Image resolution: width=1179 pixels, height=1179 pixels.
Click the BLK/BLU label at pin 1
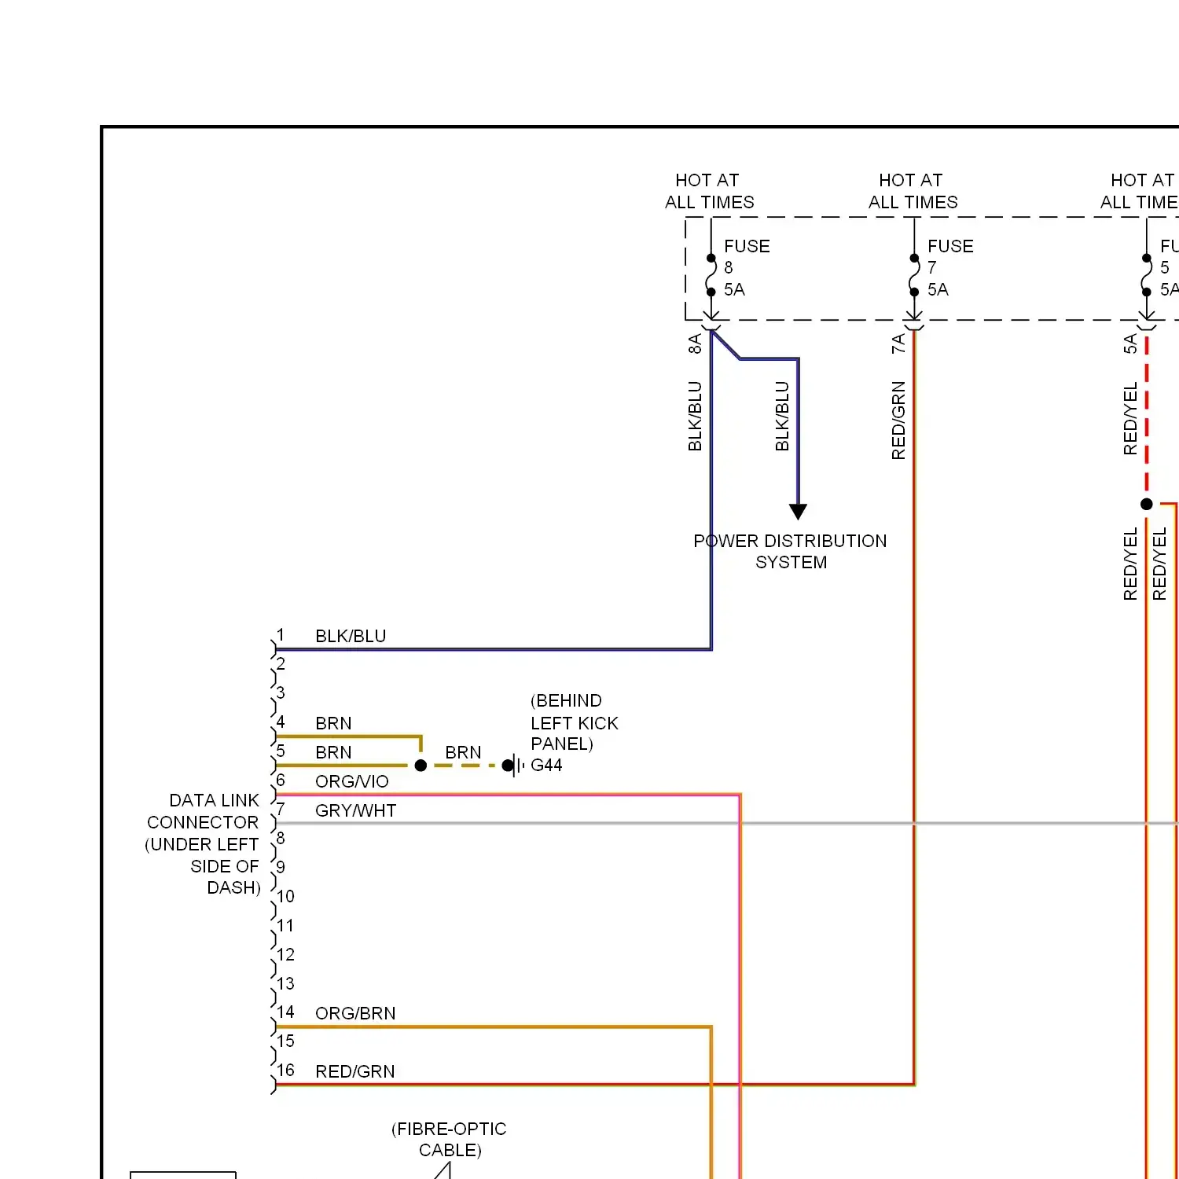[x=351, y=636]
